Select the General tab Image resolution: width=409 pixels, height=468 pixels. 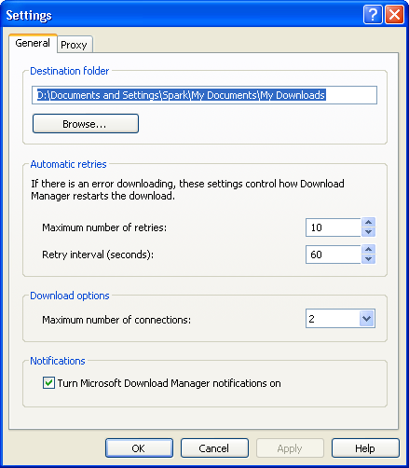tap(33, 43)
